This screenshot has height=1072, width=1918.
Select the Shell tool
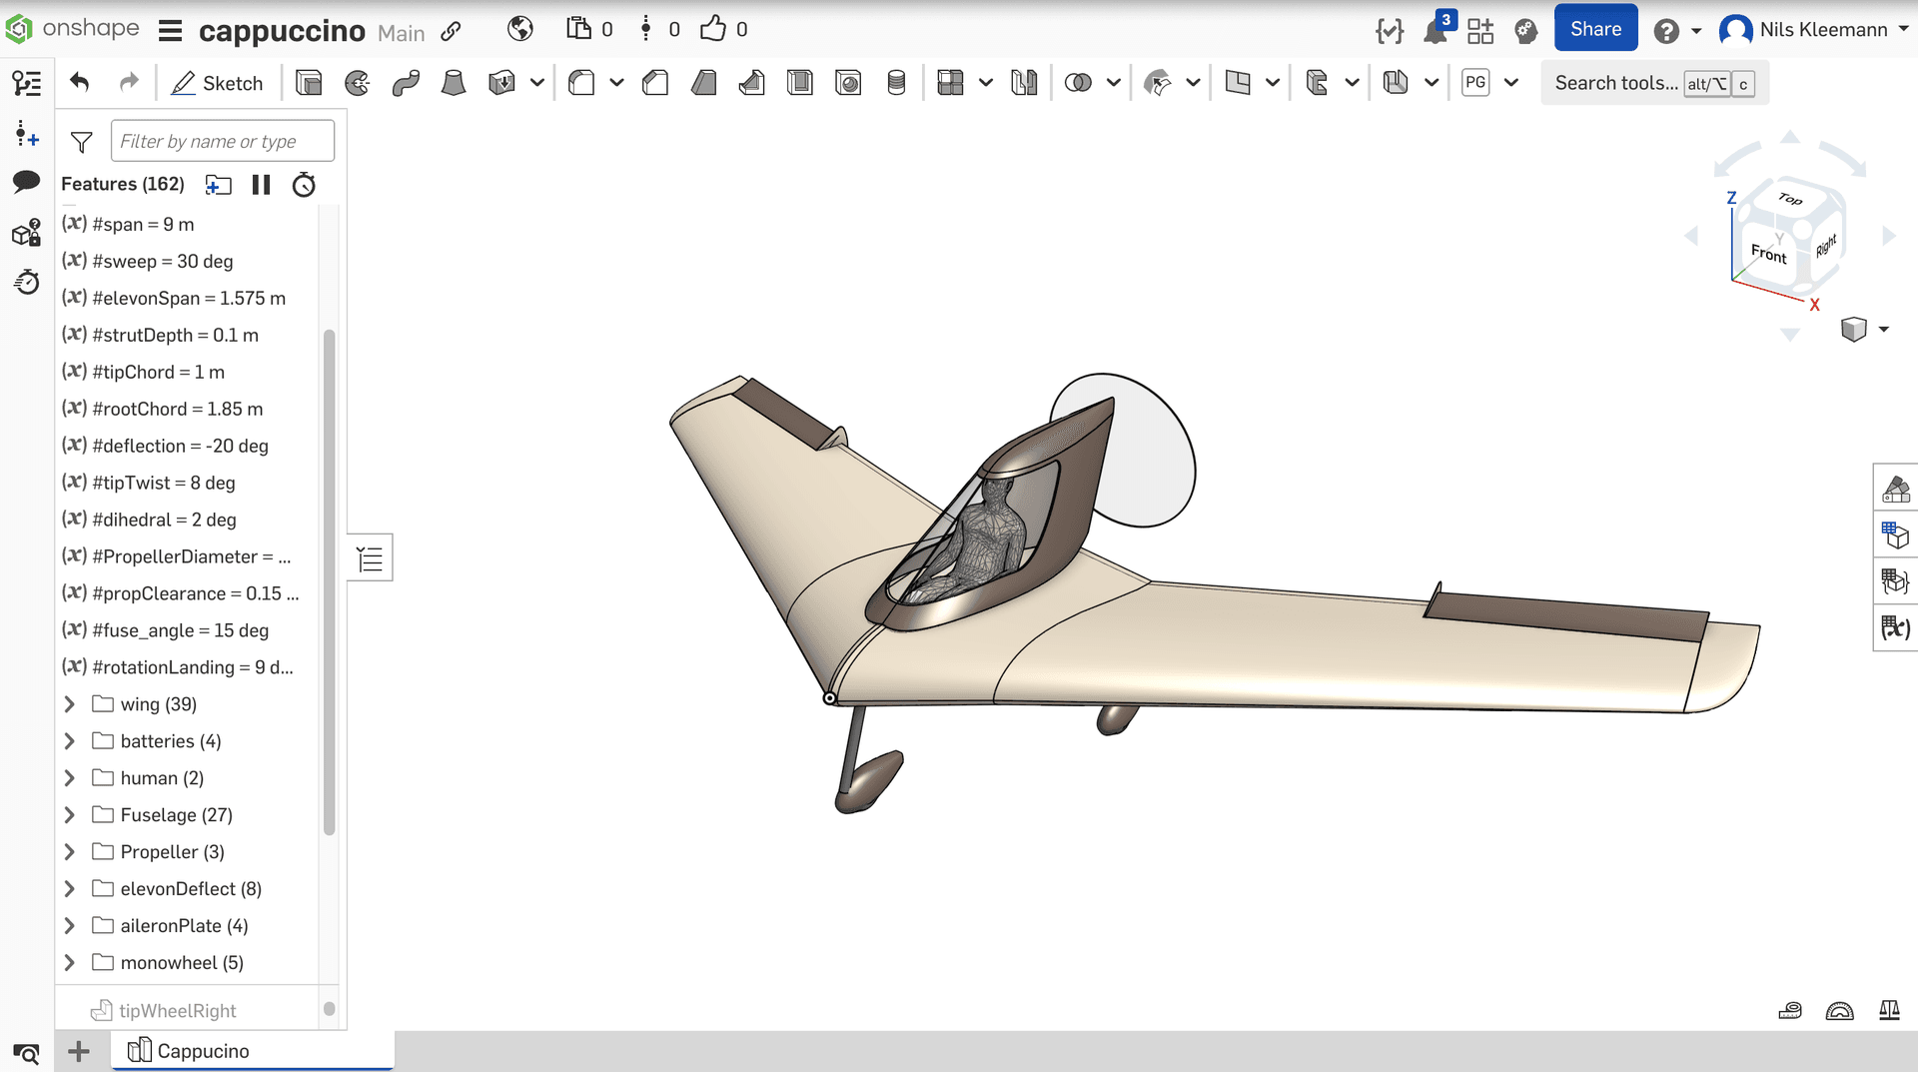[x=800, y=83]
